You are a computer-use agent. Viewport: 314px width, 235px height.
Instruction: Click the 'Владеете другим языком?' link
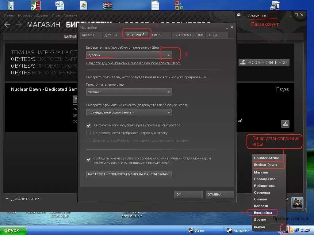(133, 63)
